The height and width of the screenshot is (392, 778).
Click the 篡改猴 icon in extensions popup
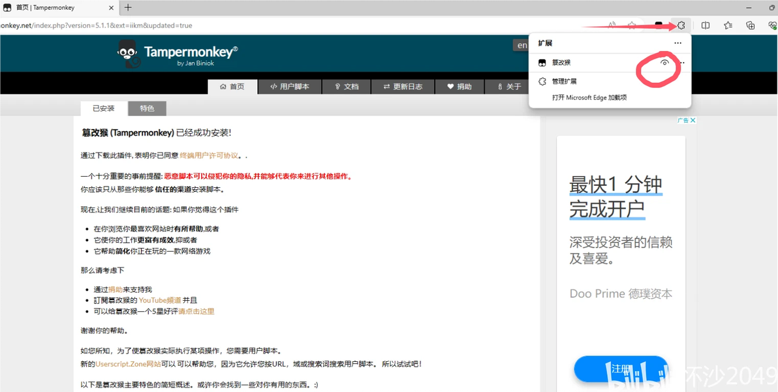[x=542, y=63]
